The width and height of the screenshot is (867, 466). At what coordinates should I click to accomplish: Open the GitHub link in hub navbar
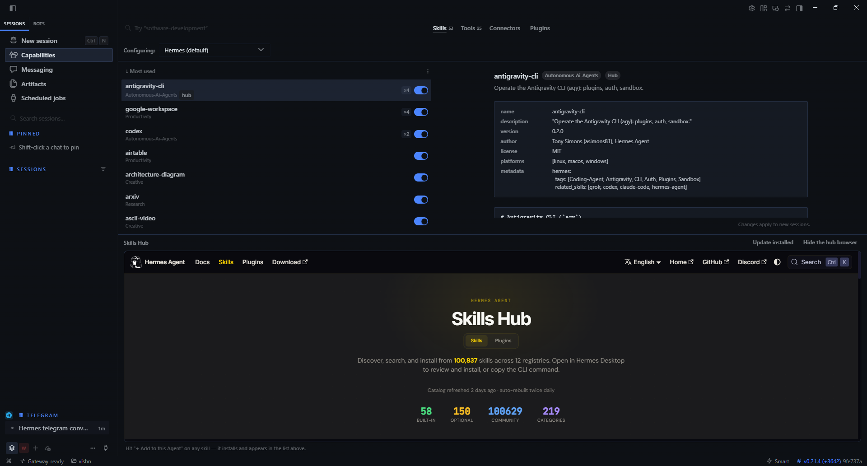pos(715,262)
